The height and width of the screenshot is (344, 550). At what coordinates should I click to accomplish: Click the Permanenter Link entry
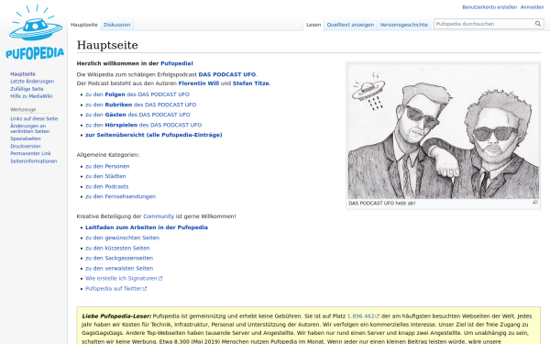(x=30, y=153)
